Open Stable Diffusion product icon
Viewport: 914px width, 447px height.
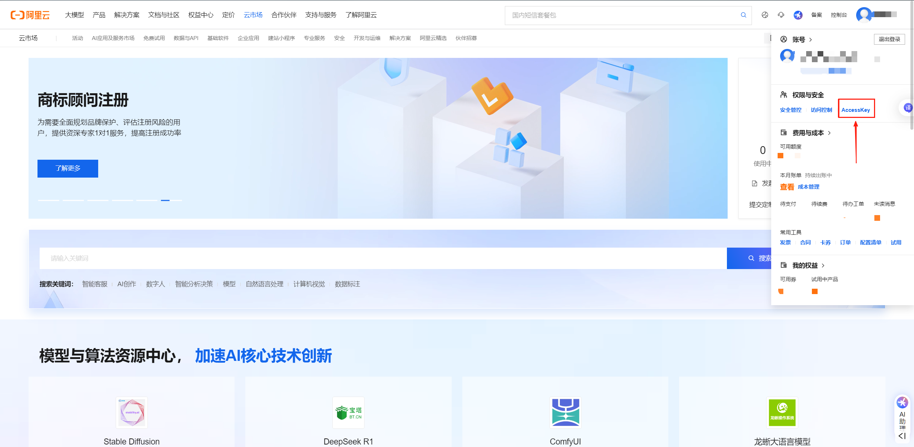pyautogui.click(x=132, y=413)
